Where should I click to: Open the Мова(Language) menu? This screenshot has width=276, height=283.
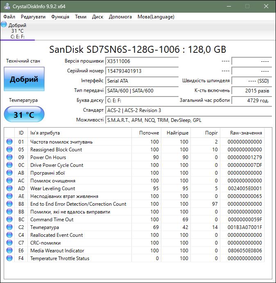pos(156,17)
